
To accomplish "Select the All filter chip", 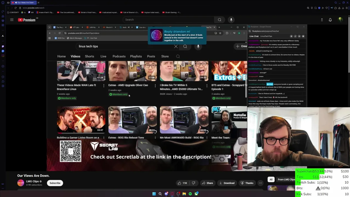I will [x=271, y=179].
